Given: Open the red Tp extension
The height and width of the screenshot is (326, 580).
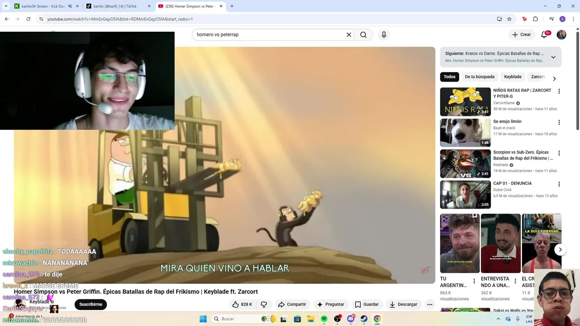Looking at the screenshot, I should [x=524, y=19].
